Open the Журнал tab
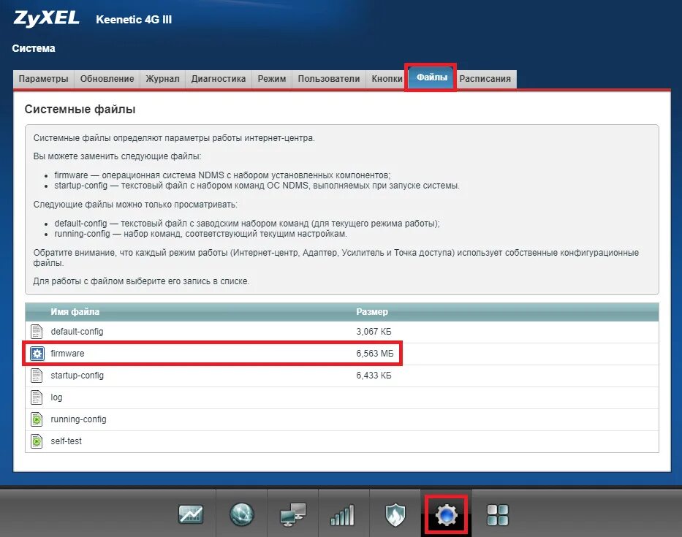Screen dimensions: 682x537 pos(162,78)
